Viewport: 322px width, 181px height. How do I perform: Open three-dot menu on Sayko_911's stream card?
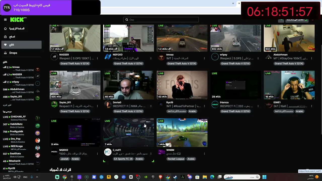97,106
